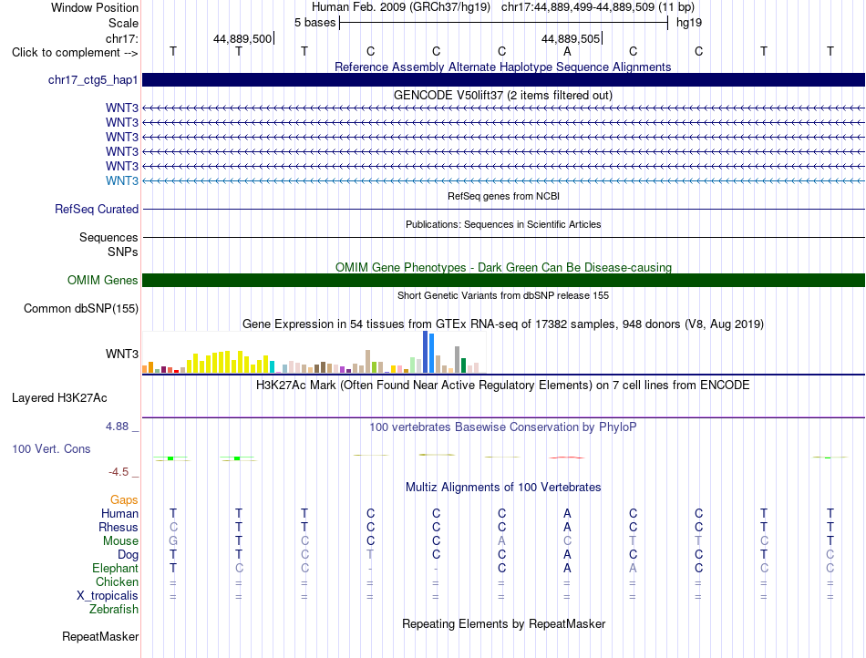Viewport: 866px width, 658px height.
Task: Select the Elephant species label
Action: click(x=116, y=568)
